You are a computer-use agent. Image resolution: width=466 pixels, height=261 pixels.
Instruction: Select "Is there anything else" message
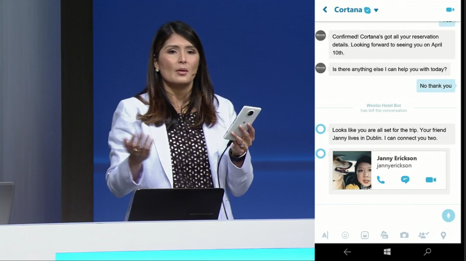click(390, 69)
